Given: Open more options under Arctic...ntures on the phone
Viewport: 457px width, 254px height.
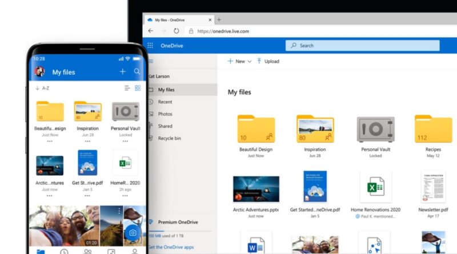Looking at the screenshot, I should (x=50, y=196).
